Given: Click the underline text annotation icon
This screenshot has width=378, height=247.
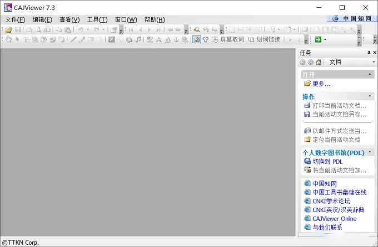Looking at the screenshot, I should [x=168, y=39].
